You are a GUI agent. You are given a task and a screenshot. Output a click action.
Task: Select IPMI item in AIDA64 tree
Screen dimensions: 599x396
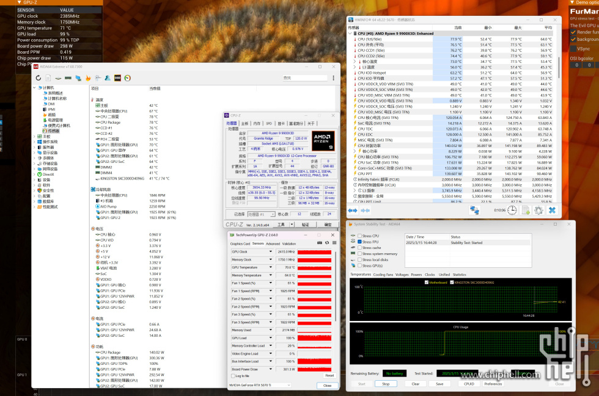point(51,109)
